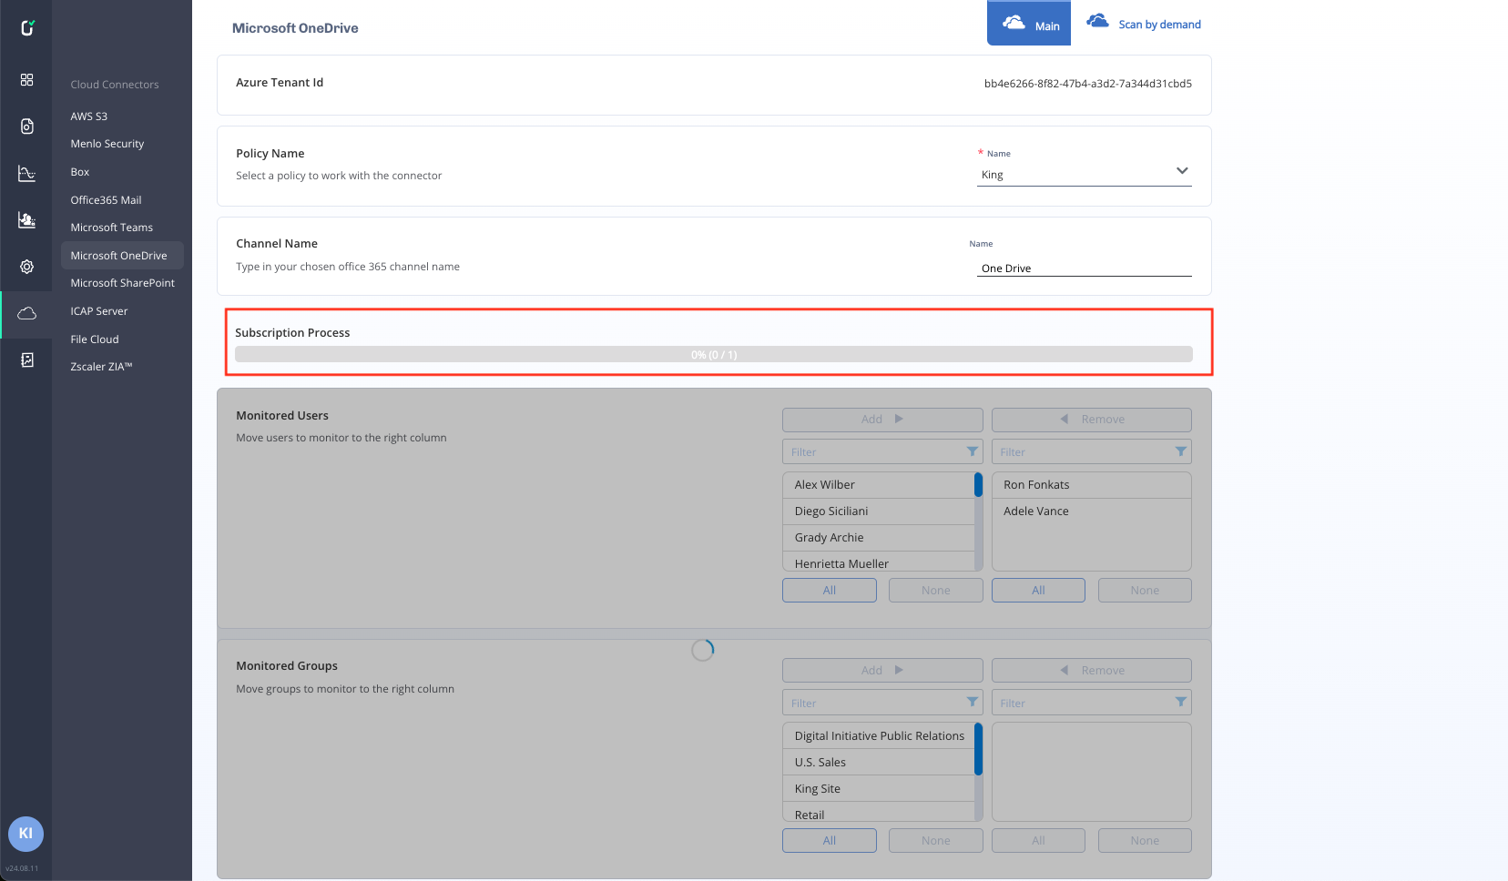The height and width of the screenshot is (881, 1508).
Task: Open AWS S3 connector
Action: (89, 116)
